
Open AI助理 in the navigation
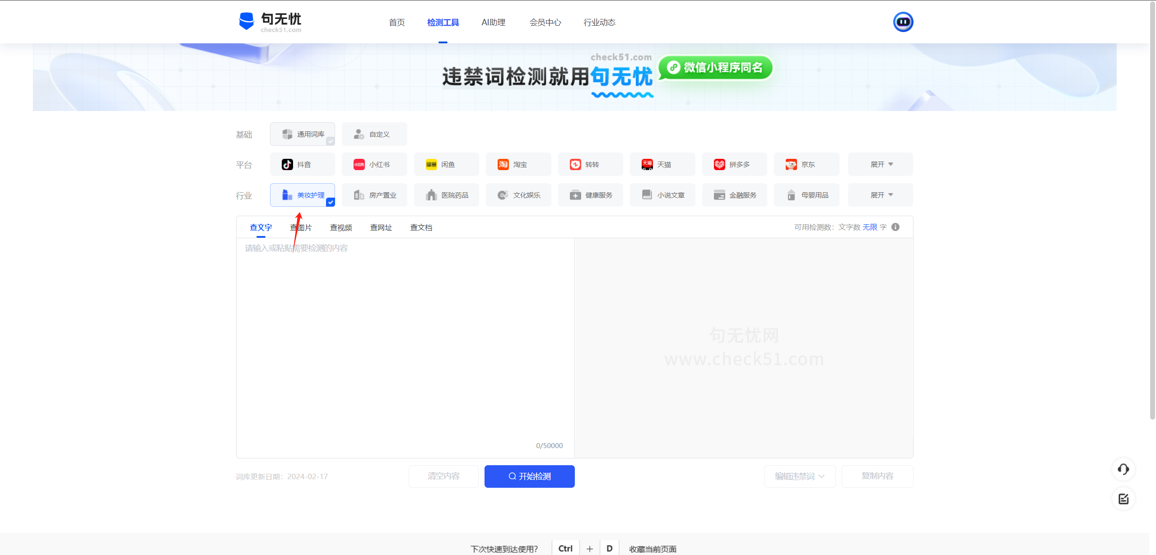coord(494,22)
